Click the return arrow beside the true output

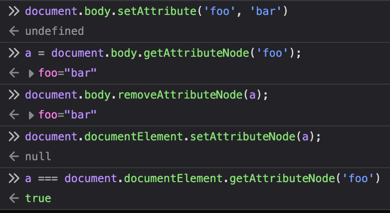[13, 198]
